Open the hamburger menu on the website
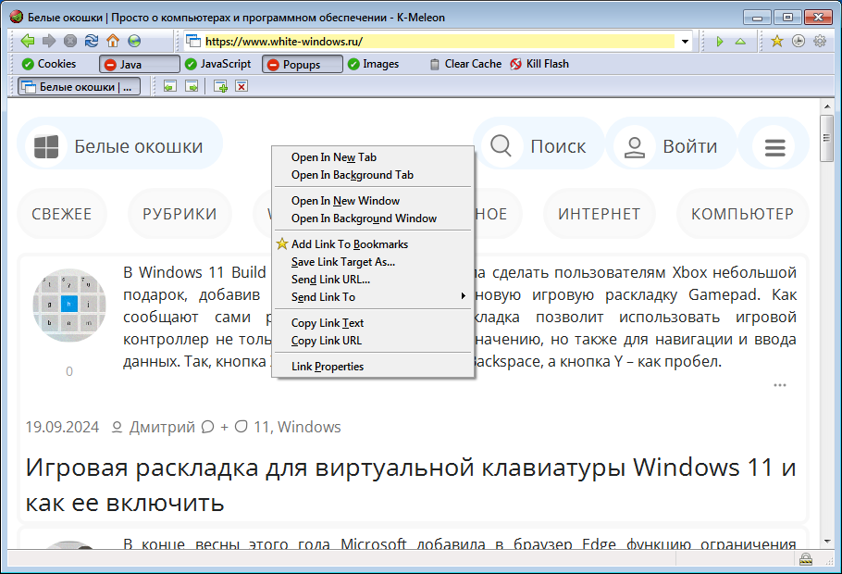This screenshot has height=574, width=842. [x=774, y=146]
